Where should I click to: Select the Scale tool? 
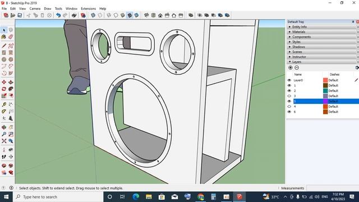pos(4,96)
